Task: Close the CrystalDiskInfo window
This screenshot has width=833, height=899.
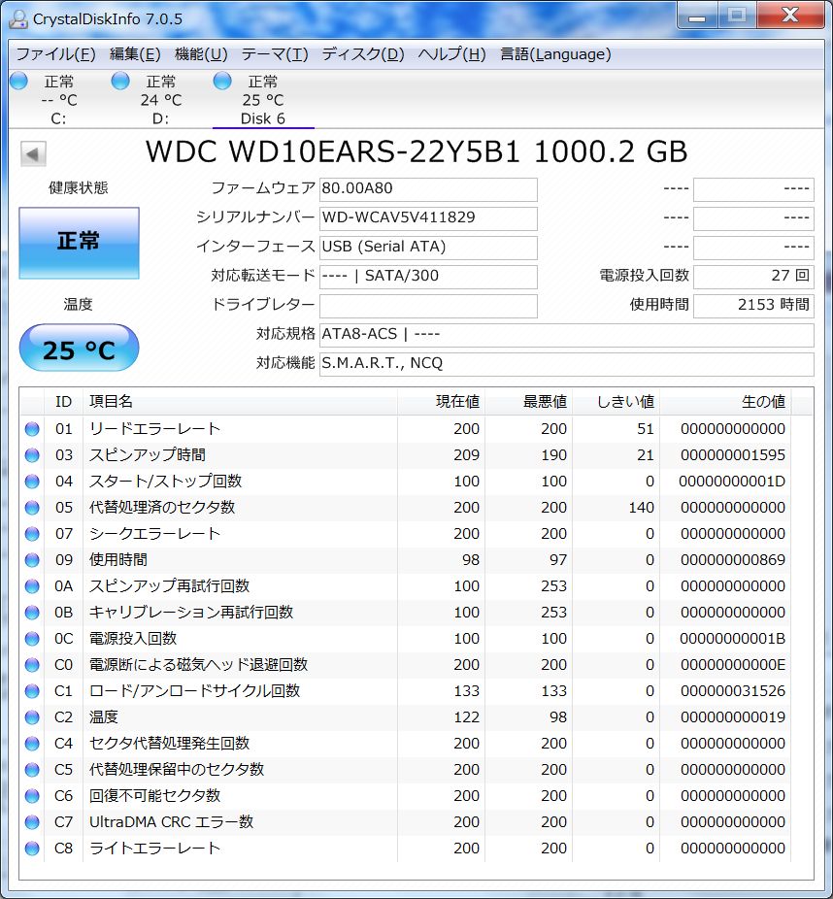Action: click(790, 16)
